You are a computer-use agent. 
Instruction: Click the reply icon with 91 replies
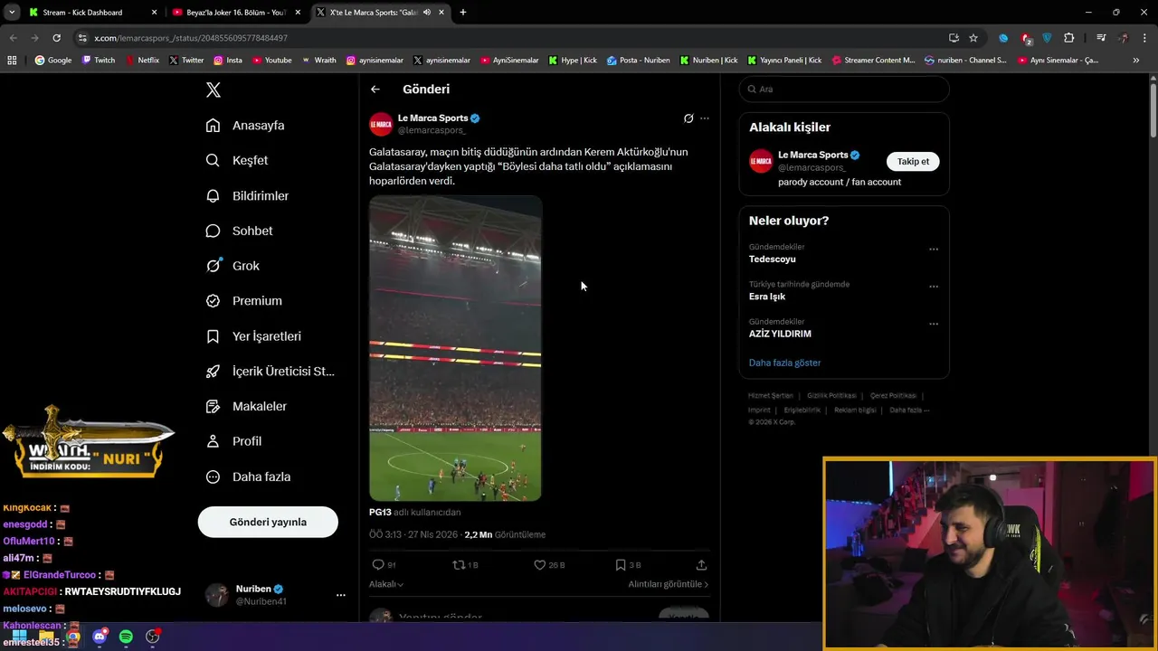[x=378, y=565]
